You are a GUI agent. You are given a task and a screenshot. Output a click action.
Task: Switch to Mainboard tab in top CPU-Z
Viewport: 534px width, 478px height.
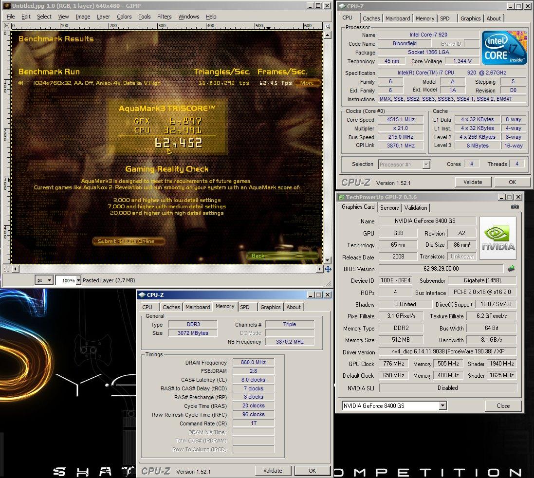coord(398,18)
